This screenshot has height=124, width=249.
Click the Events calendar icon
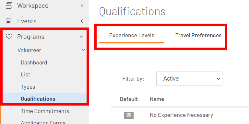click(9, 21)
